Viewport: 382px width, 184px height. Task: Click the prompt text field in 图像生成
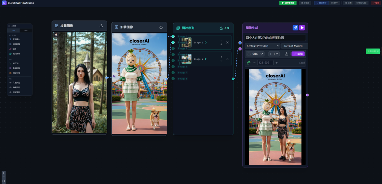click(x=275, y=38)
